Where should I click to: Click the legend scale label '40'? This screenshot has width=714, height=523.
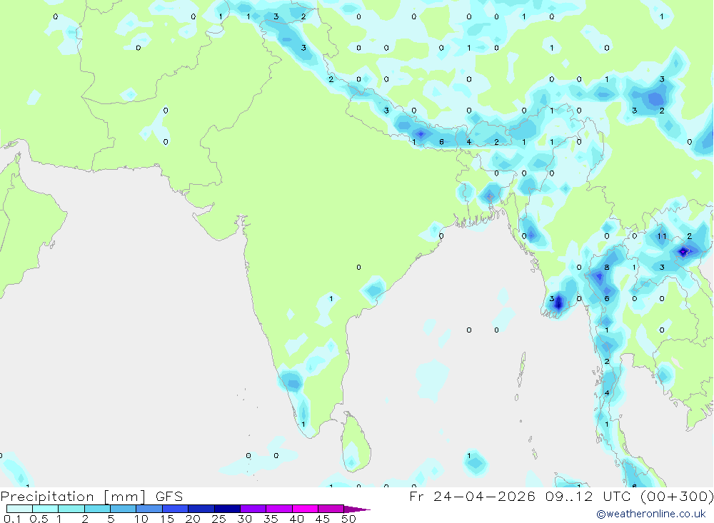[x=296, y=519]
